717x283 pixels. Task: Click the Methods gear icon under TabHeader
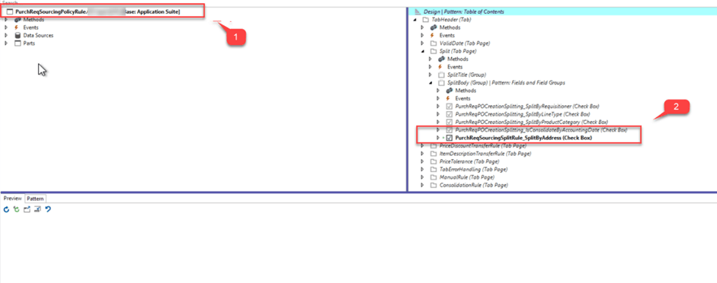434,27
